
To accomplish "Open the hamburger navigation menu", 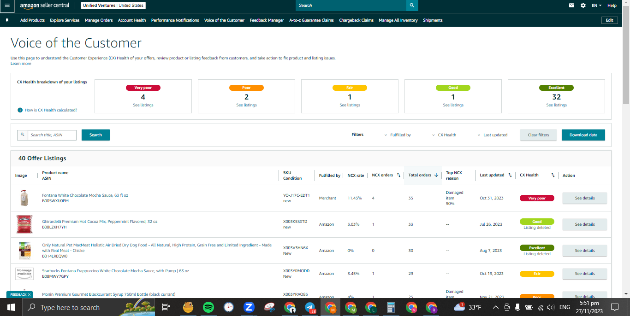I will pos(7,6).
